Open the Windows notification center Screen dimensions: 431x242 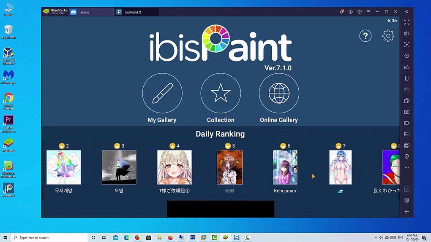tap(424, 238)
